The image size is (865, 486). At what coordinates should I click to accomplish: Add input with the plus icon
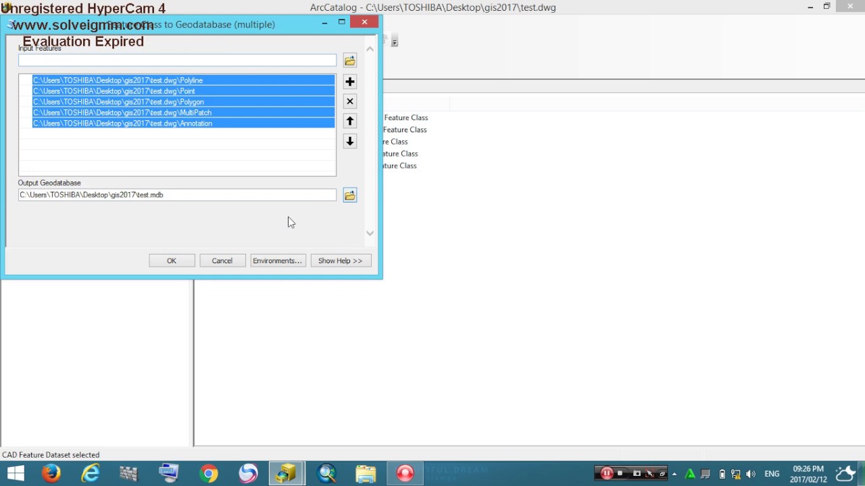(x=349, y=82)
